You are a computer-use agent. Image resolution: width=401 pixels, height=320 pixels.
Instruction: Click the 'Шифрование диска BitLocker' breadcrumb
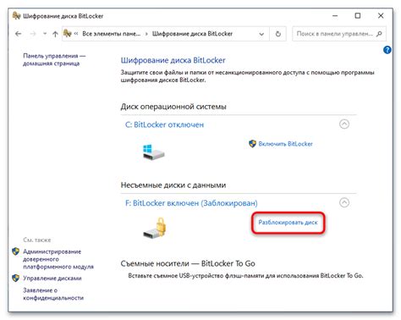pos(192,34)
